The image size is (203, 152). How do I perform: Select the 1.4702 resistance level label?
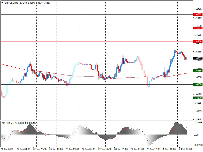[198, 14]
